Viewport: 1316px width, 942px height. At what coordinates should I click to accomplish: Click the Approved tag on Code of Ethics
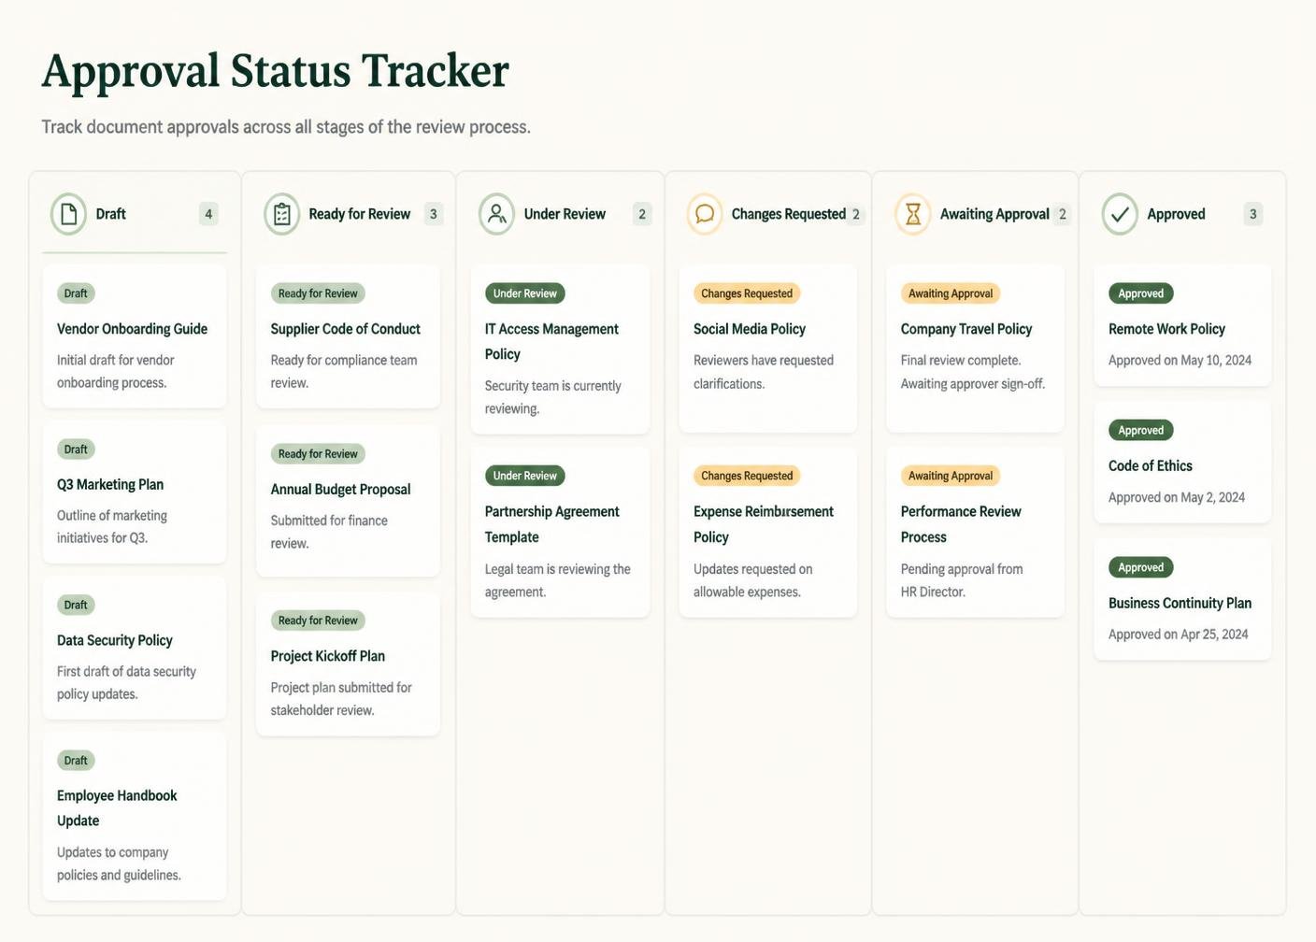coord(1141,431)
